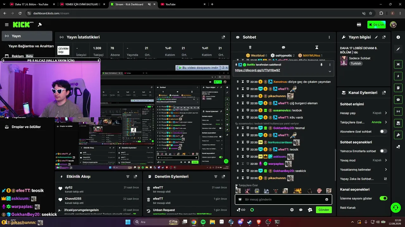
Task: Open the Hesap yaşı setting
Action: coord(364,113)
